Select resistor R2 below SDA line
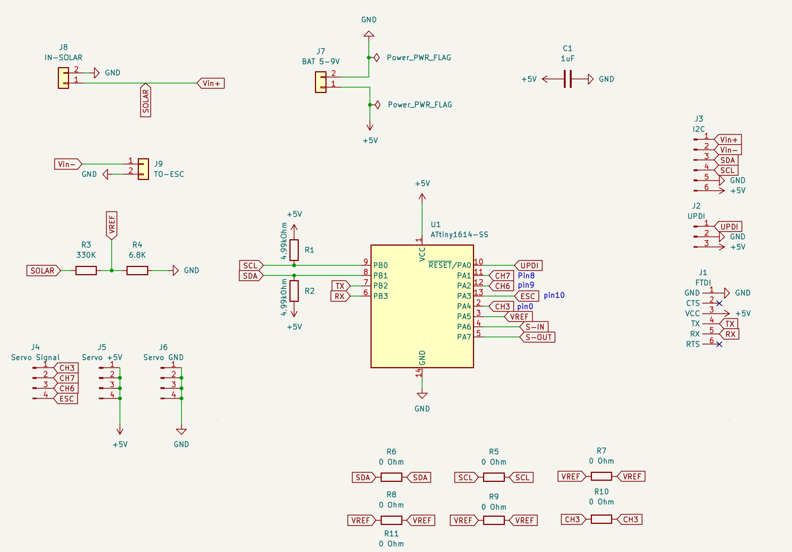Screen dimensions: 792x552 (294, 291)
